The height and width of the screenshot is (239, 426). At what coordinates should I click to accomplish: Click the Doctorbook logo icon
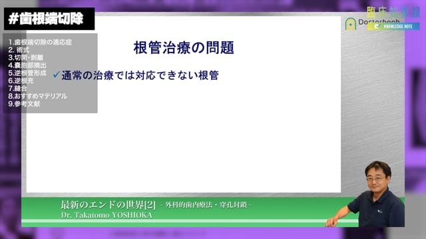[x=351, y=24]
